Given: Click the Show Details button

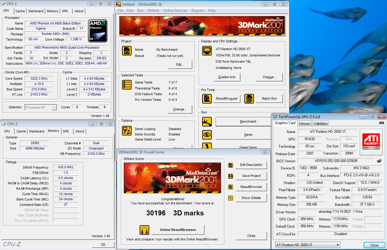Looking at the screenshot, I should 251,198.
